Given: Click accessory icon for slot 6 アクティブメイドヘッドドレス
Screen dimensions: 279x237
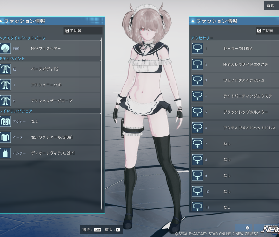Looking at the screenshot, I should (x=198, y=128).
